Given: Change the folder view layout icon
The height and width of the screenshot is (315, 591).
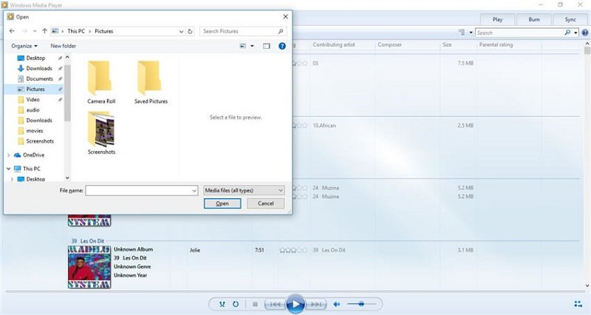Looking at the screenshot, I should [243, 46].
